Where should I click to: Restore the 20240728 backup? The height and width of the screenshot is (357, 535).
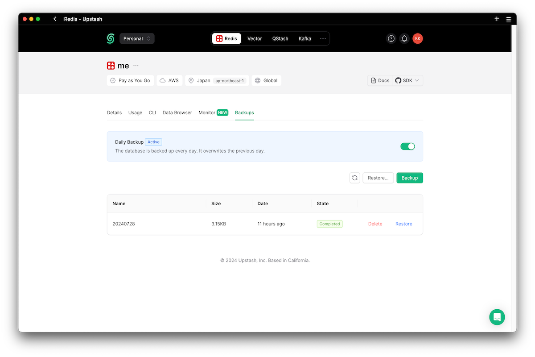pyautogui.click(x=403, y=224)
